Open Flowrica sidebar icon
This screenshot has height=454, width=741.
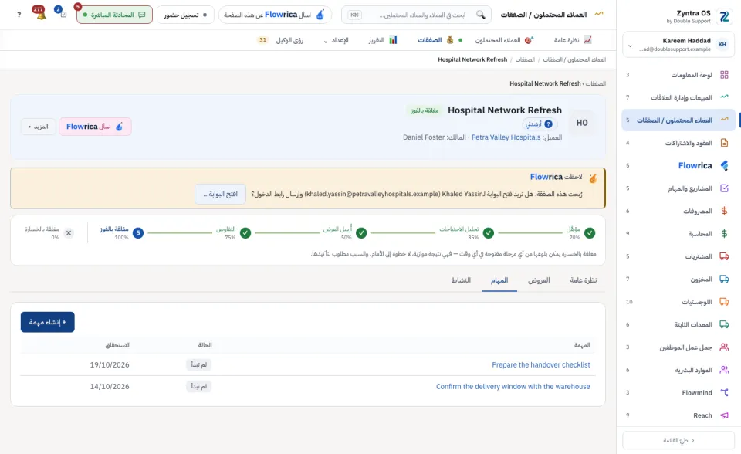(x=724, y=165)
